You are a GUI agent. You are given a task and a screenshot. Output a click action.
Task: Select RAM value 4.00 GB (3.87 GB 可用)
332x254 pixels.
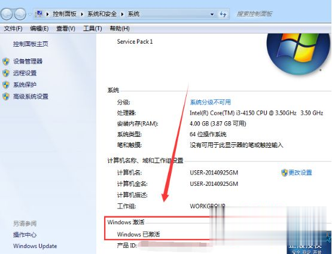coord(218,124)
